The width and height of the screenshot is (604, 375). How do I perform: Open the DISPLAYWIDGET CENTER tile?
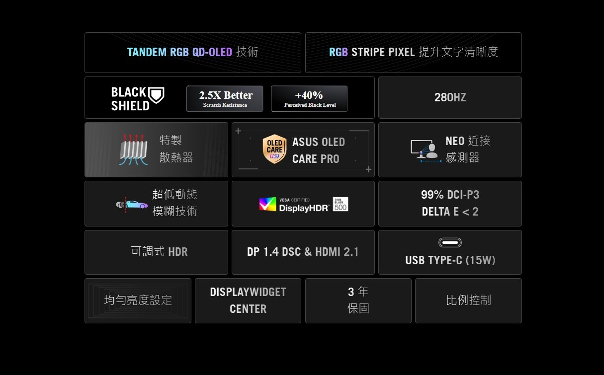248,301
